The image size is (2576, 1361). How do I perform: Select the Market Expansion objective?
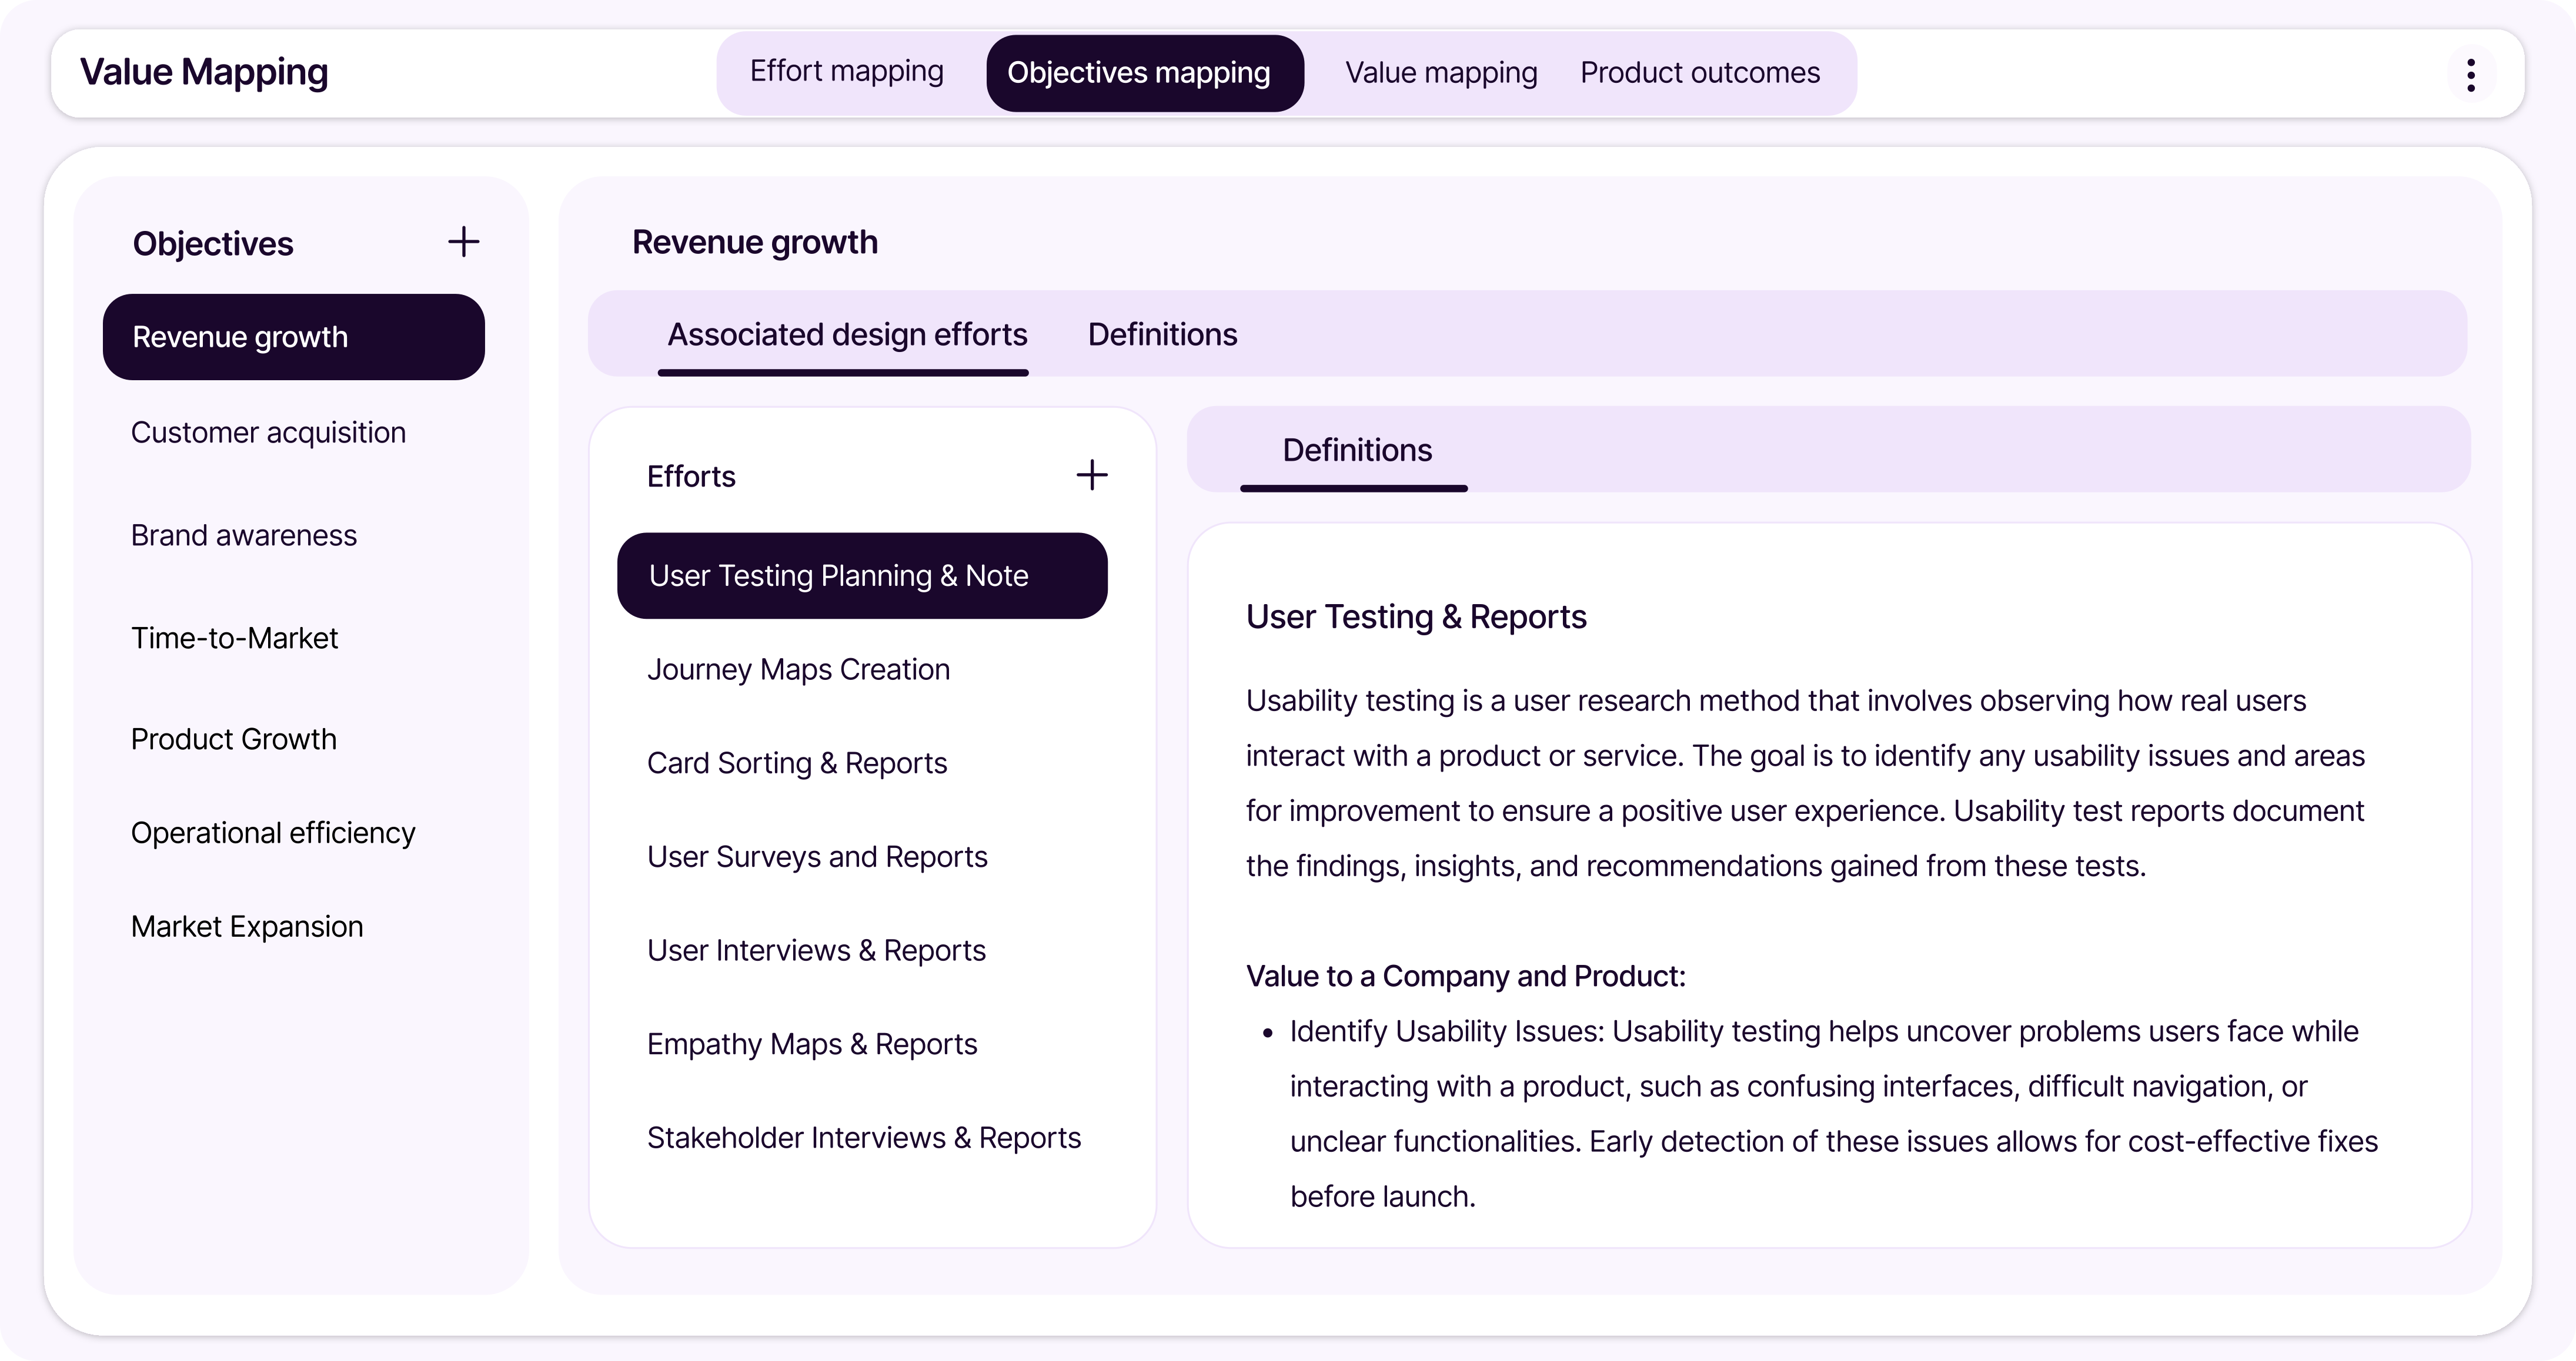(x=246, y=927)
